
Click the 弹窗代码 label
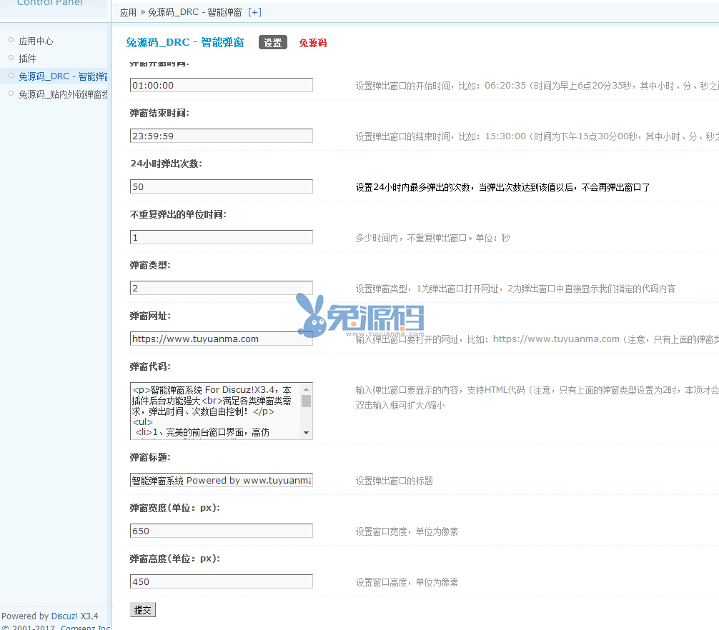tap(150, 366)
